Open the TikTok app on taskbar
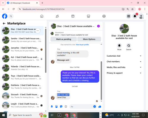This screenshot has width=148, height=118. point(59,115)
